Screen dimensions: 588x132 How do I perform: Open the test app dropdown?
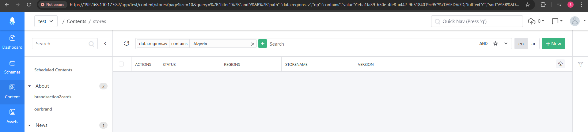tap(46, 21)
